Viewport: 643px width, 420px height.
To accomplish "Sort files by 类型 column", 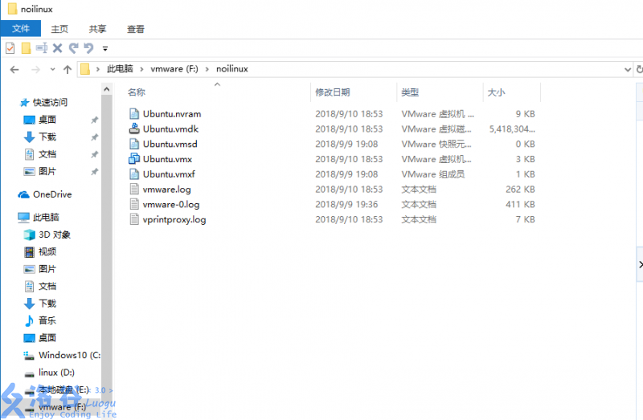I will click(410, 92).
